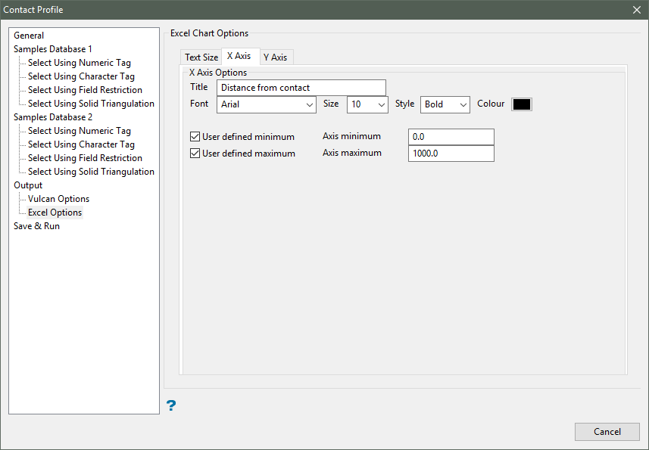Screen dimensions: 649x450
Task: Click the Axis minimum input field
Action: (x=451, y=137)
